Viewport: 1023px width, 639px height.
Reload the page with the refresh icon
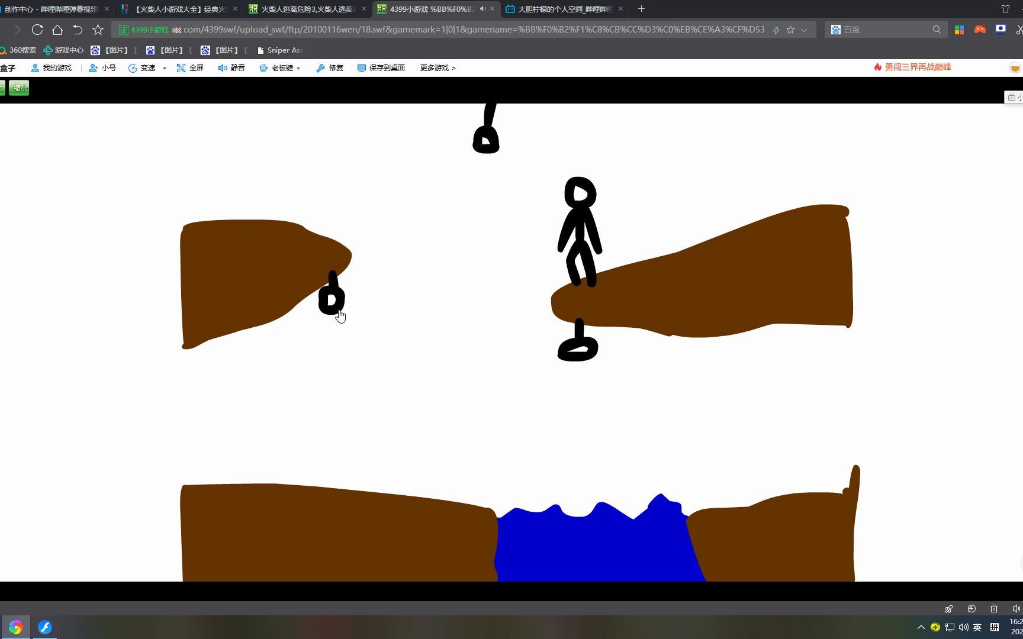37,30
